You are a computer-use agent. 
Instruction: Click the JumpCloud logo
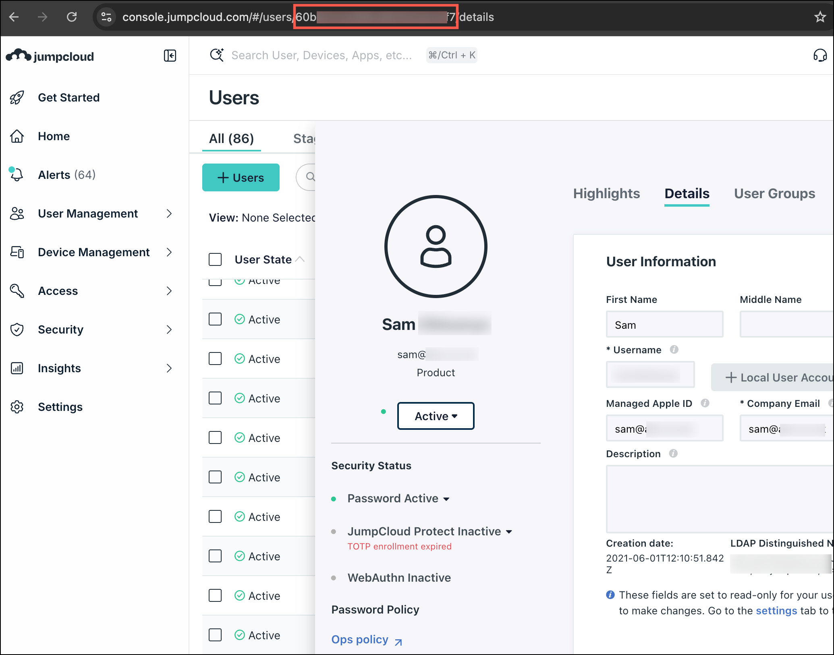click(x=50, y=56)
